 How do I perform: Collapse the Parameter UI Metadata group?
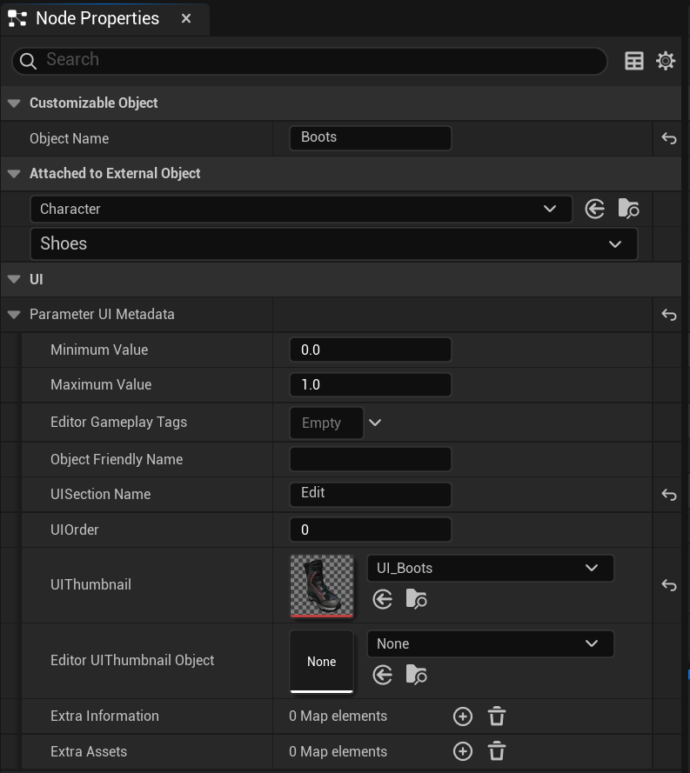tap(14, 315)
